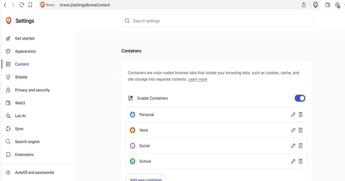This screenshot has width=345, height=181.
Task: Click the grid icon beside Enable Containers
Action: [x=130, y=98]
